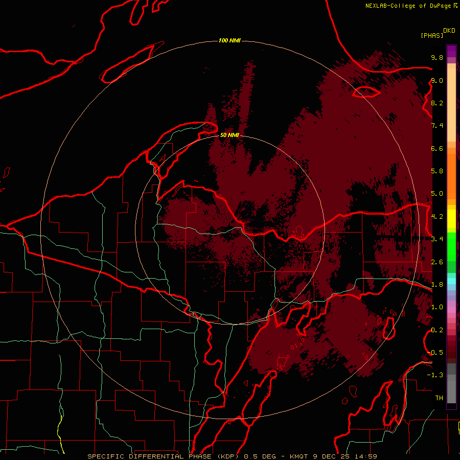Select the 2.6 scale value
Image resolution: width=460 pixels, height=460 pixels.
point(437,262)
